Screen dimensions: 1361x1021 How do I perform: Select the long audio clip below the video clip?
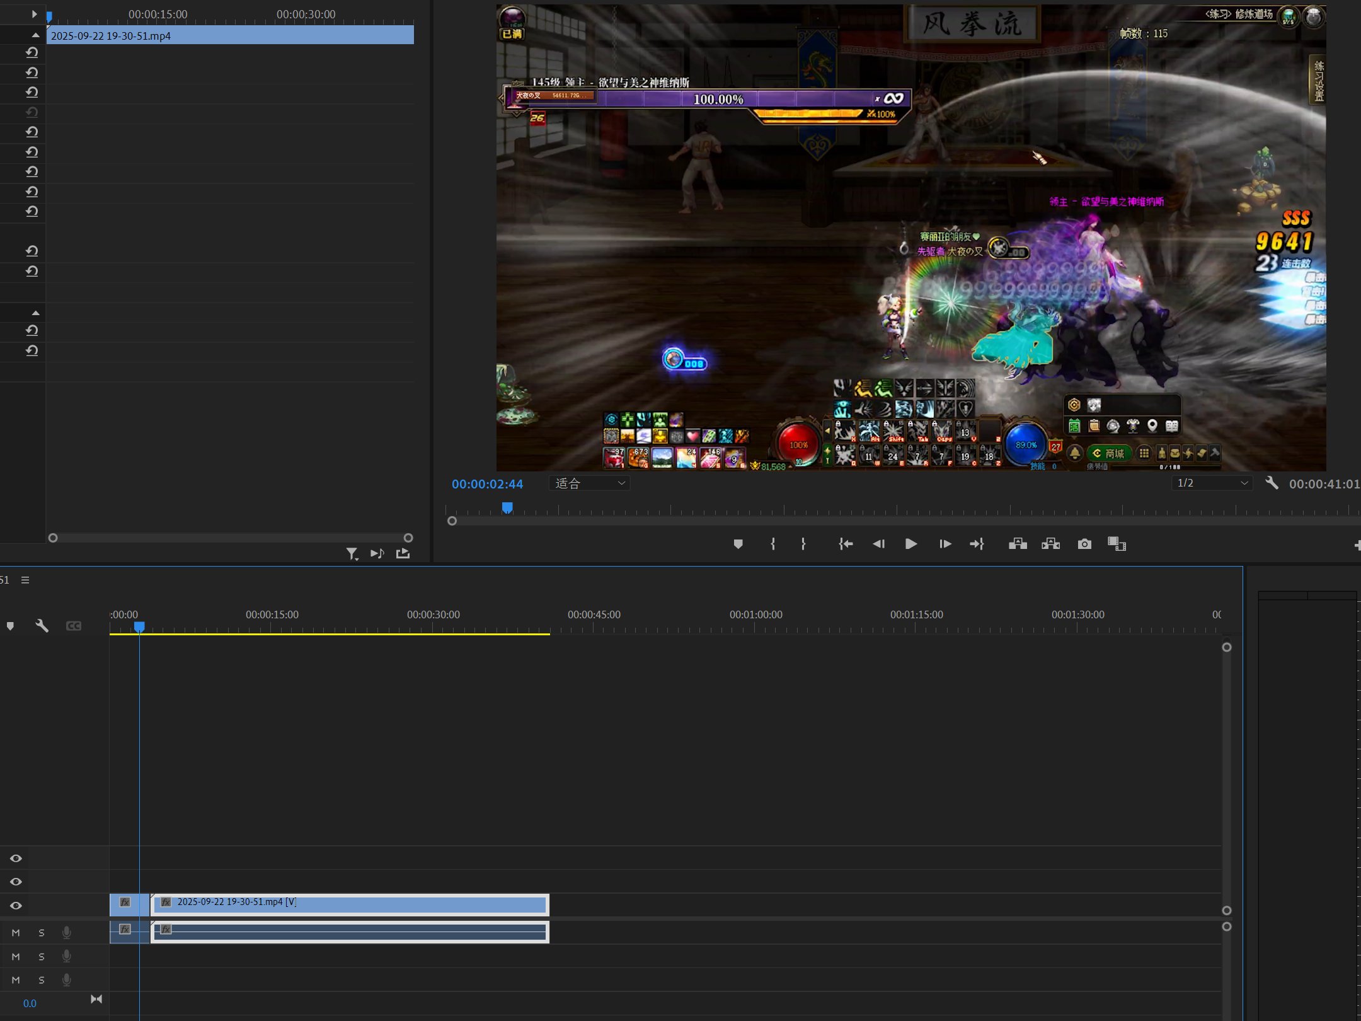(350, 932)
